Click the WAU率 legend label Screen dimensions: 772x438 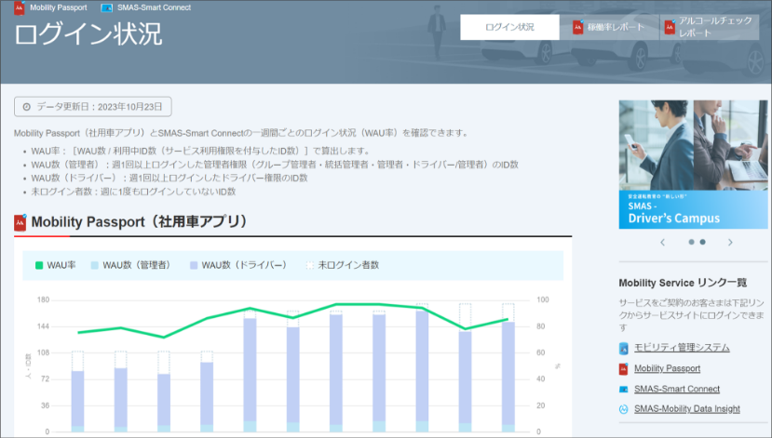pyautogui.click(x=61, y=265)
